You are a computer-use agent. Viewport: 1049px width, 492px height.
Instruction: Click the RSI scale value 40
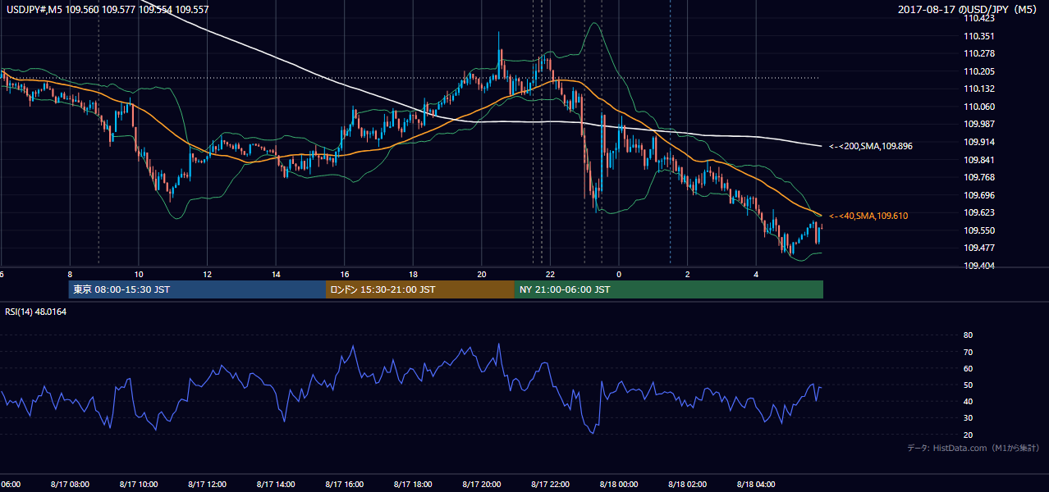point(969,401)
